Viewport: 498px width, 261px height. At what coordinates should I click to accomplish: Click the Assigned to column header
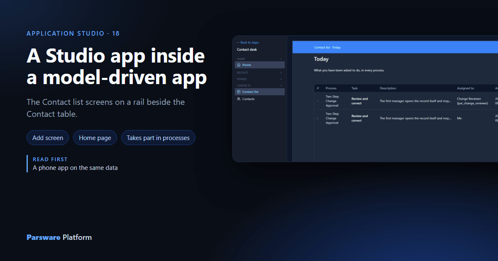point(465,88)
